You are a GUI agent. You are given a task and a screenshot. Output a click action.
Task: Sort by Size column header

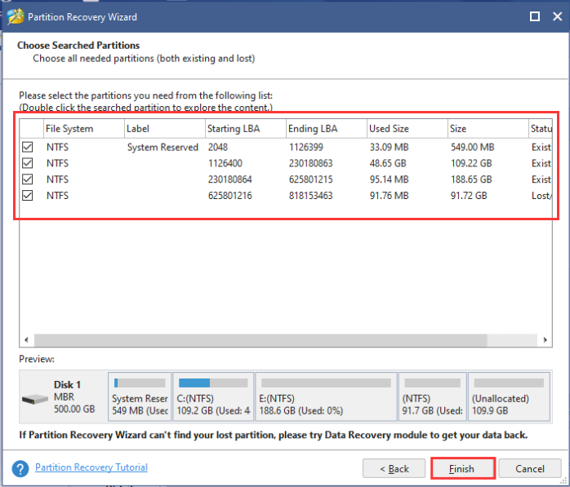(488, 129)
